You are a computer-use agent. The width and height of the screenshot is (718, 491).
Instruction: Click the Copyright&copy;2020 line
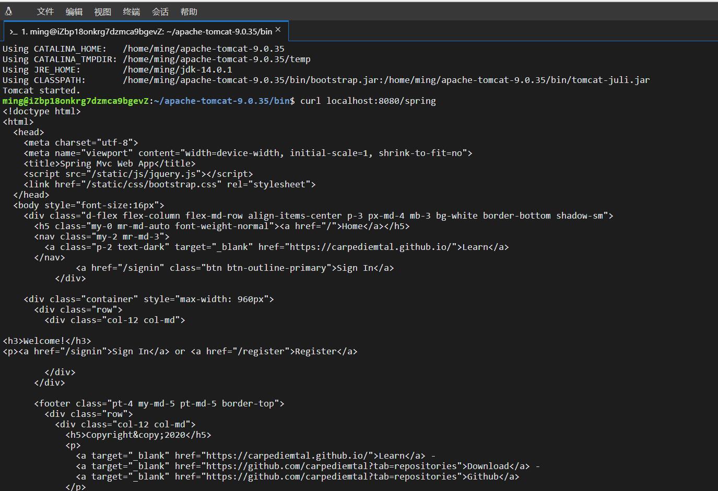click(x=138, y=435)
